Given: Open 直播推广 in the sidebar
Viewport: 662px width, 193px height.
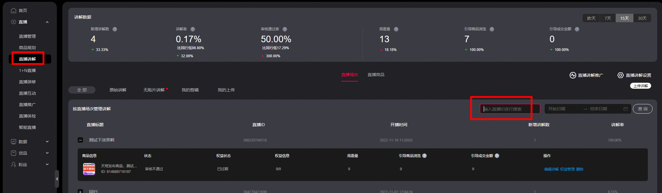Looking at the screenshot, I should pyautogui.click(x=27, y=105).
